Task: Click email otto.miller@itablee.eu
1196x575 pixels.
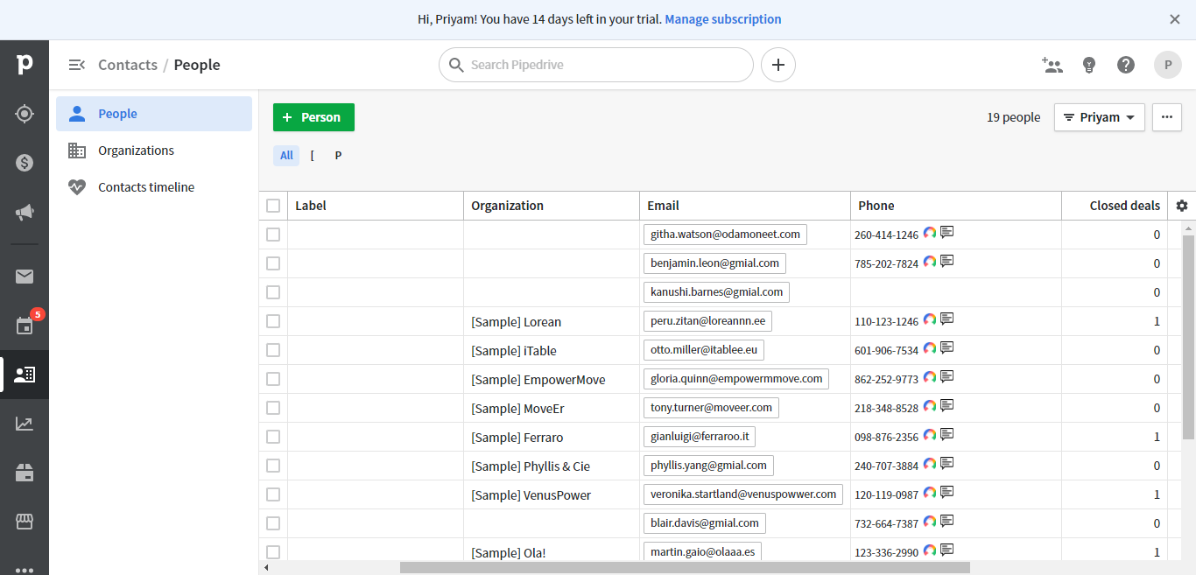Action: pos(704,350)
